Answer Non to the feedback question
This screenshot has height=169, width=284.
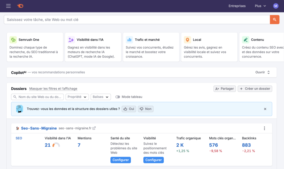[146, 109]
